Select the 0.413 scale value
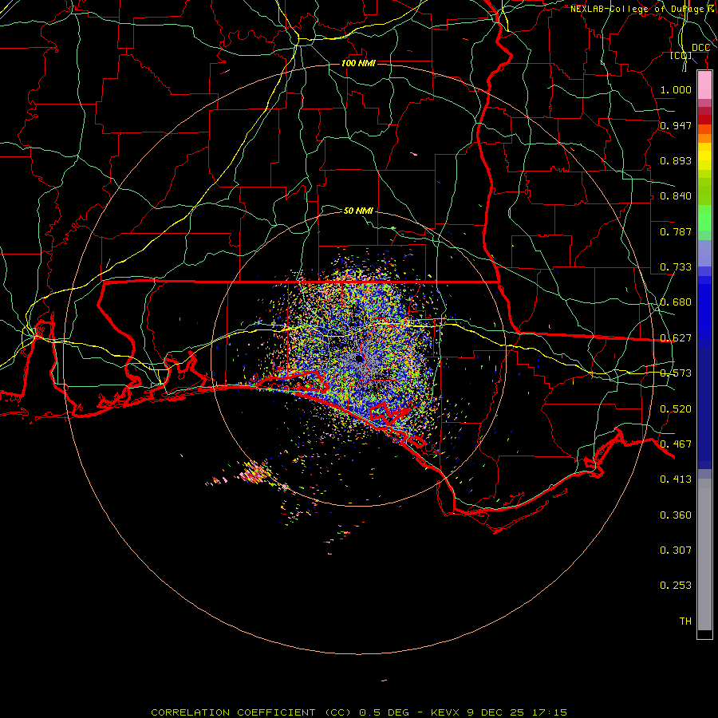The width and height of the screenshot is (718, 718). 676,479
